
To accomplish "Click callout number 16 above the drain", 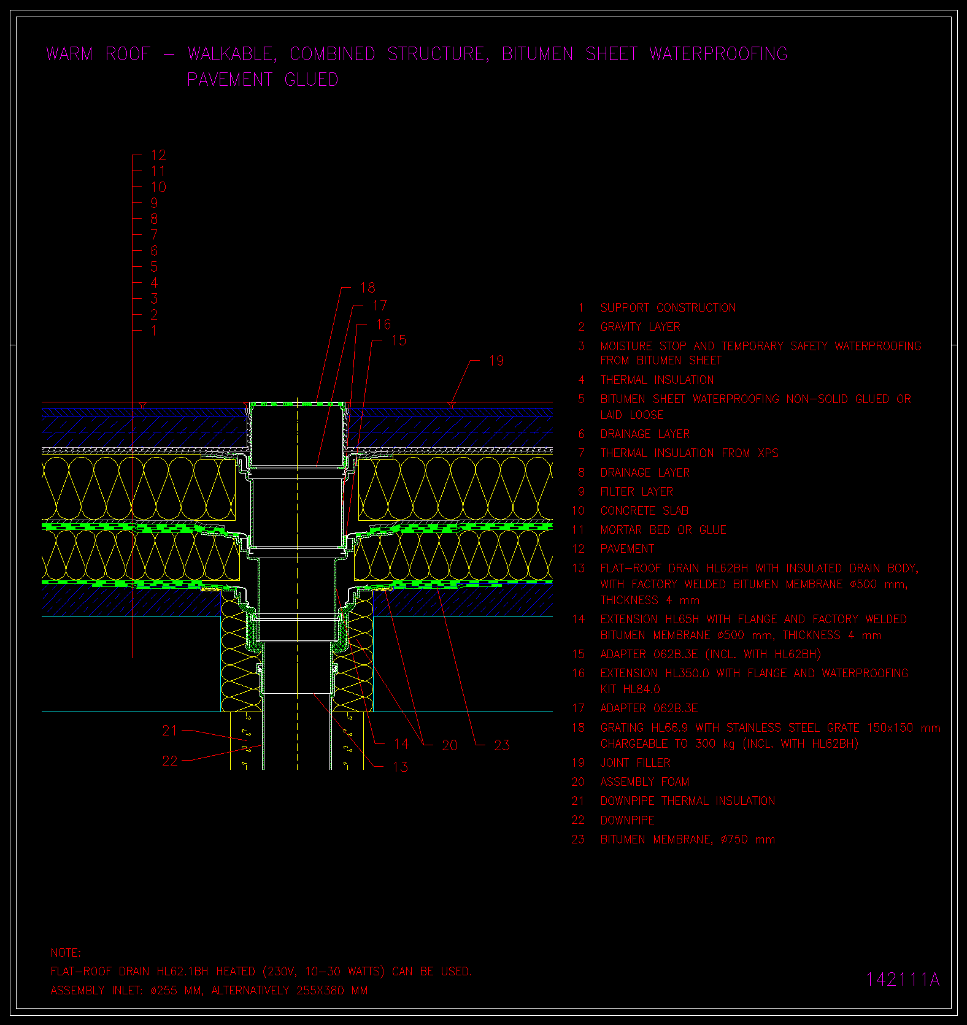I will (383, 324).
